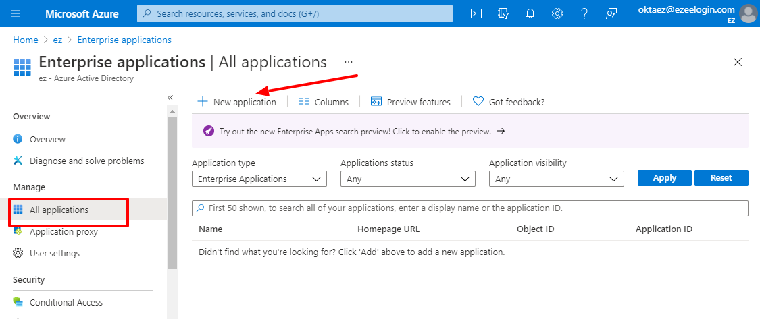Click the Enterprise Apps search preview banner text
760x319 pixels.
pyautogui.click(x=355, y=132)
